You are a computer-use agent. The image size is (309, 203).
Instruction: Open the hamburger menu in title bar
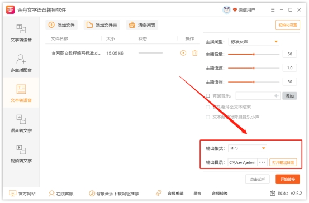click(x=273, y=10)
